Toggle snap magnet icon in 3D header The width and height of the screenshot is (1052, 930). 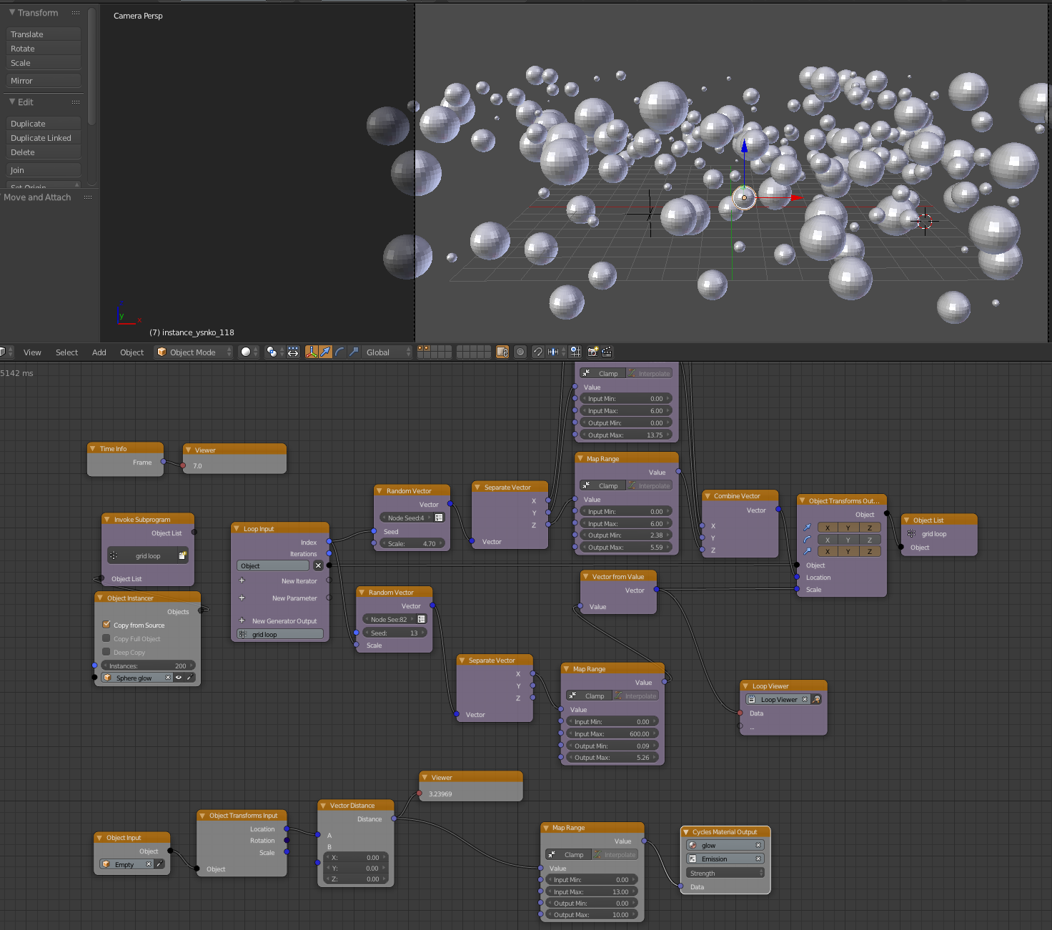coord(538,352)
